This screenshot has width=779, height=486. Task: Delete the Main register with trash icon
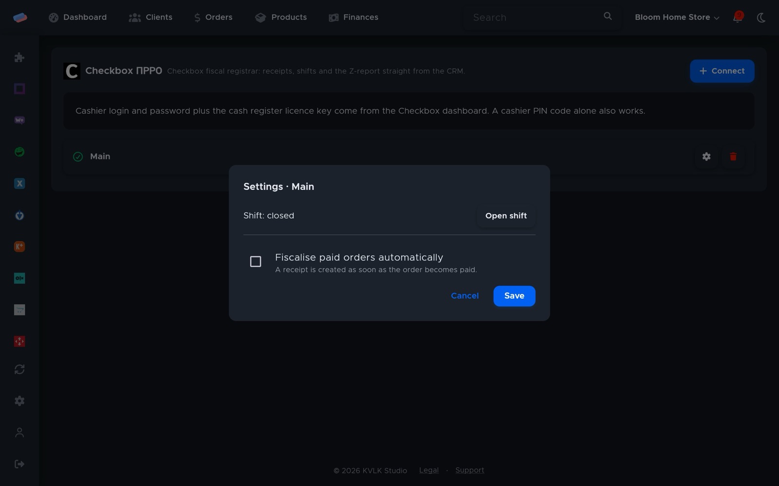click(733, 156)
